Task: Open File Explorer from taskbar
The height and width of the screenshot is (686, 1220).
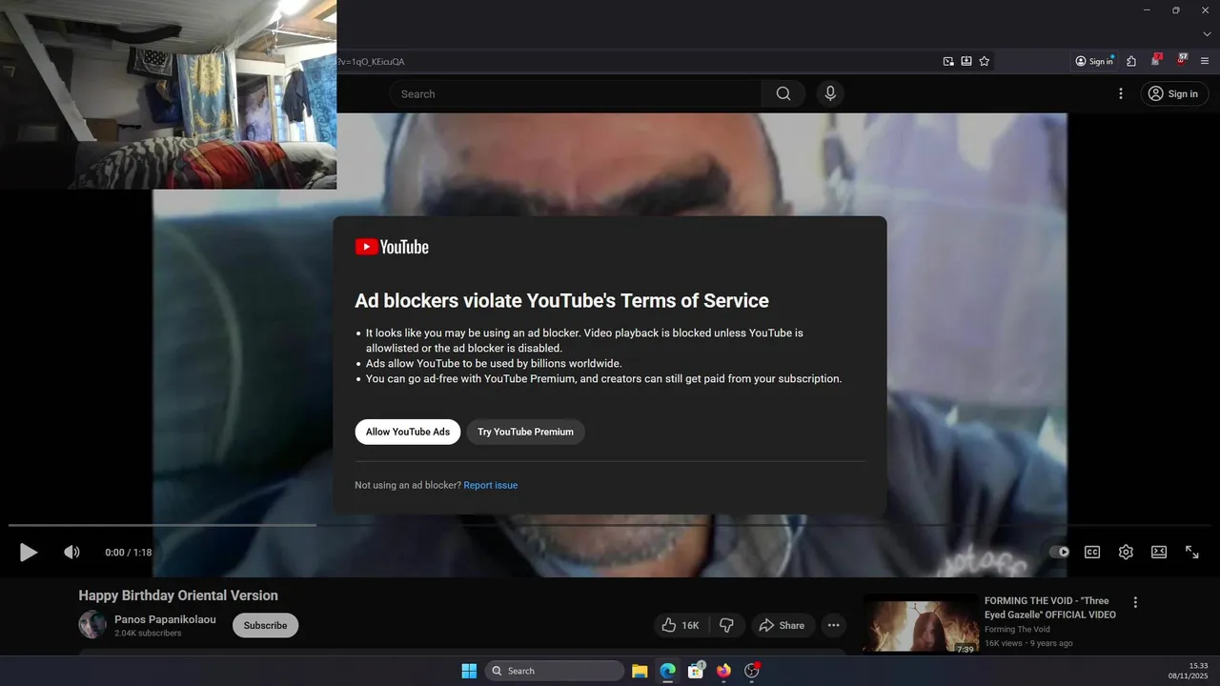Action: point(640,671)
